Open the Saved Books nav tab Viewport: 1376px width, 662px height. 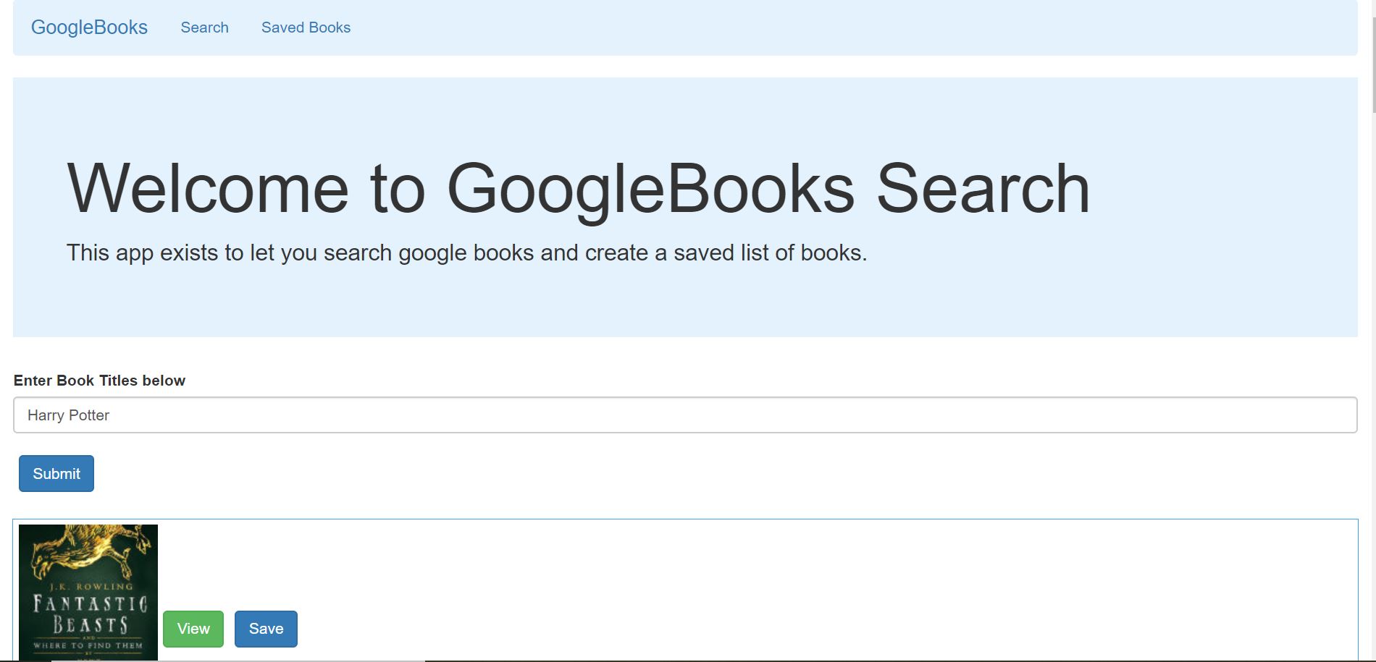pyautogui.click(x=306, y=27)
